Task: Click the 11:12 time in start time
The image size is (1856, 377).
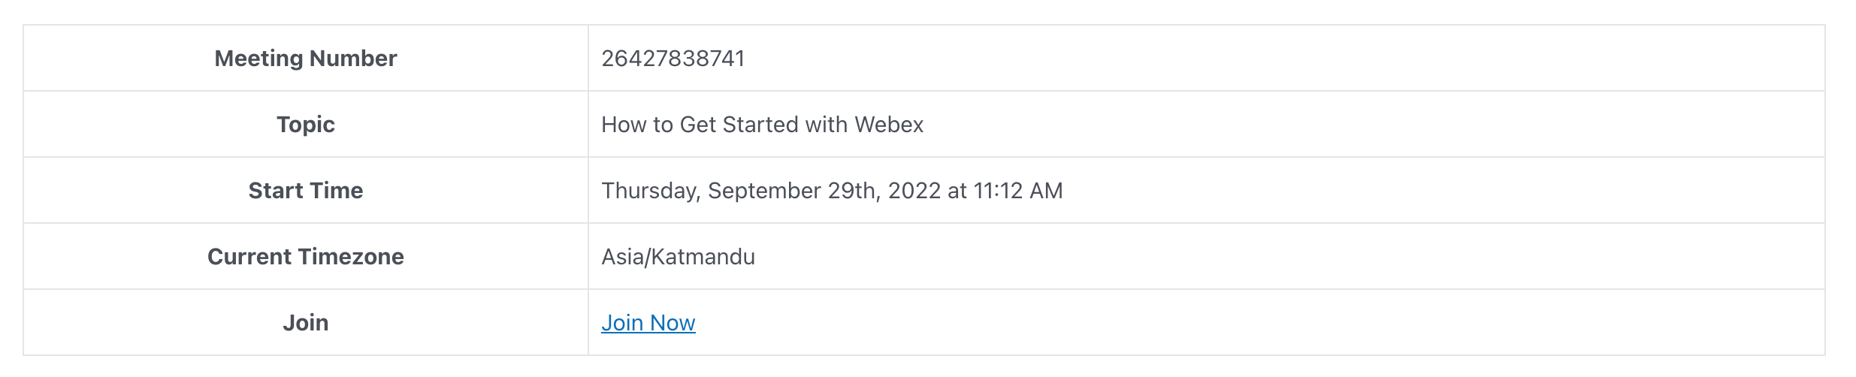Action: tap(998, 191)
